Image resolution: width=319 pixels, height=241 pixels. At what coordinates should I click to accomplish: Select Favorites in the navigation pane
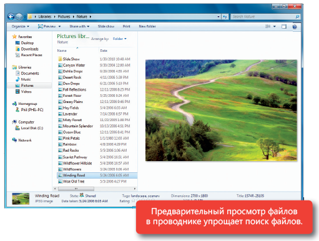(x=22, y=37)
